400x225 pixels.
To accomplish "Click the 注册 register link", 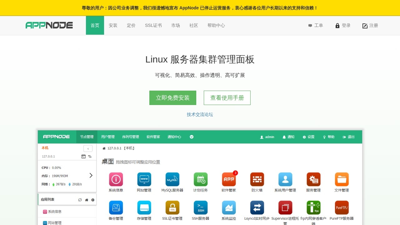I will (370, 25).
